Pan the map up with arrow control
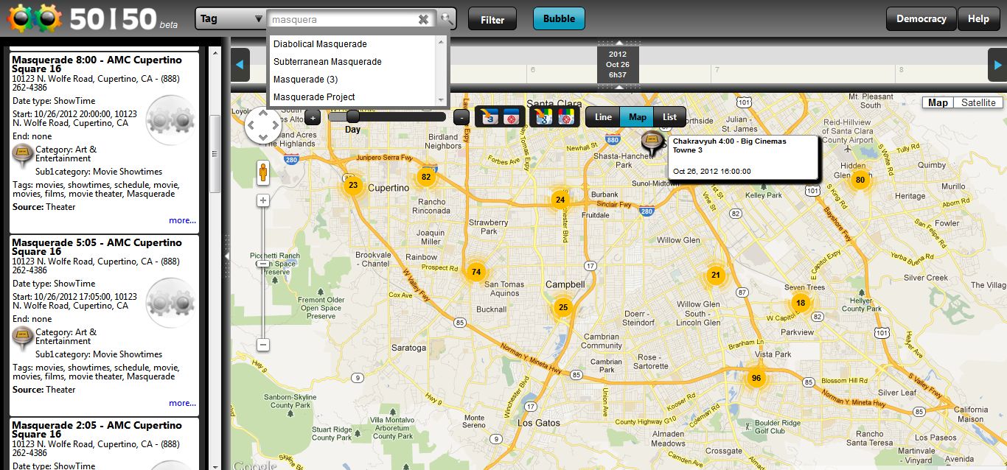The image size is (1007, 470). pyautogui.click(x=263, y=113)
